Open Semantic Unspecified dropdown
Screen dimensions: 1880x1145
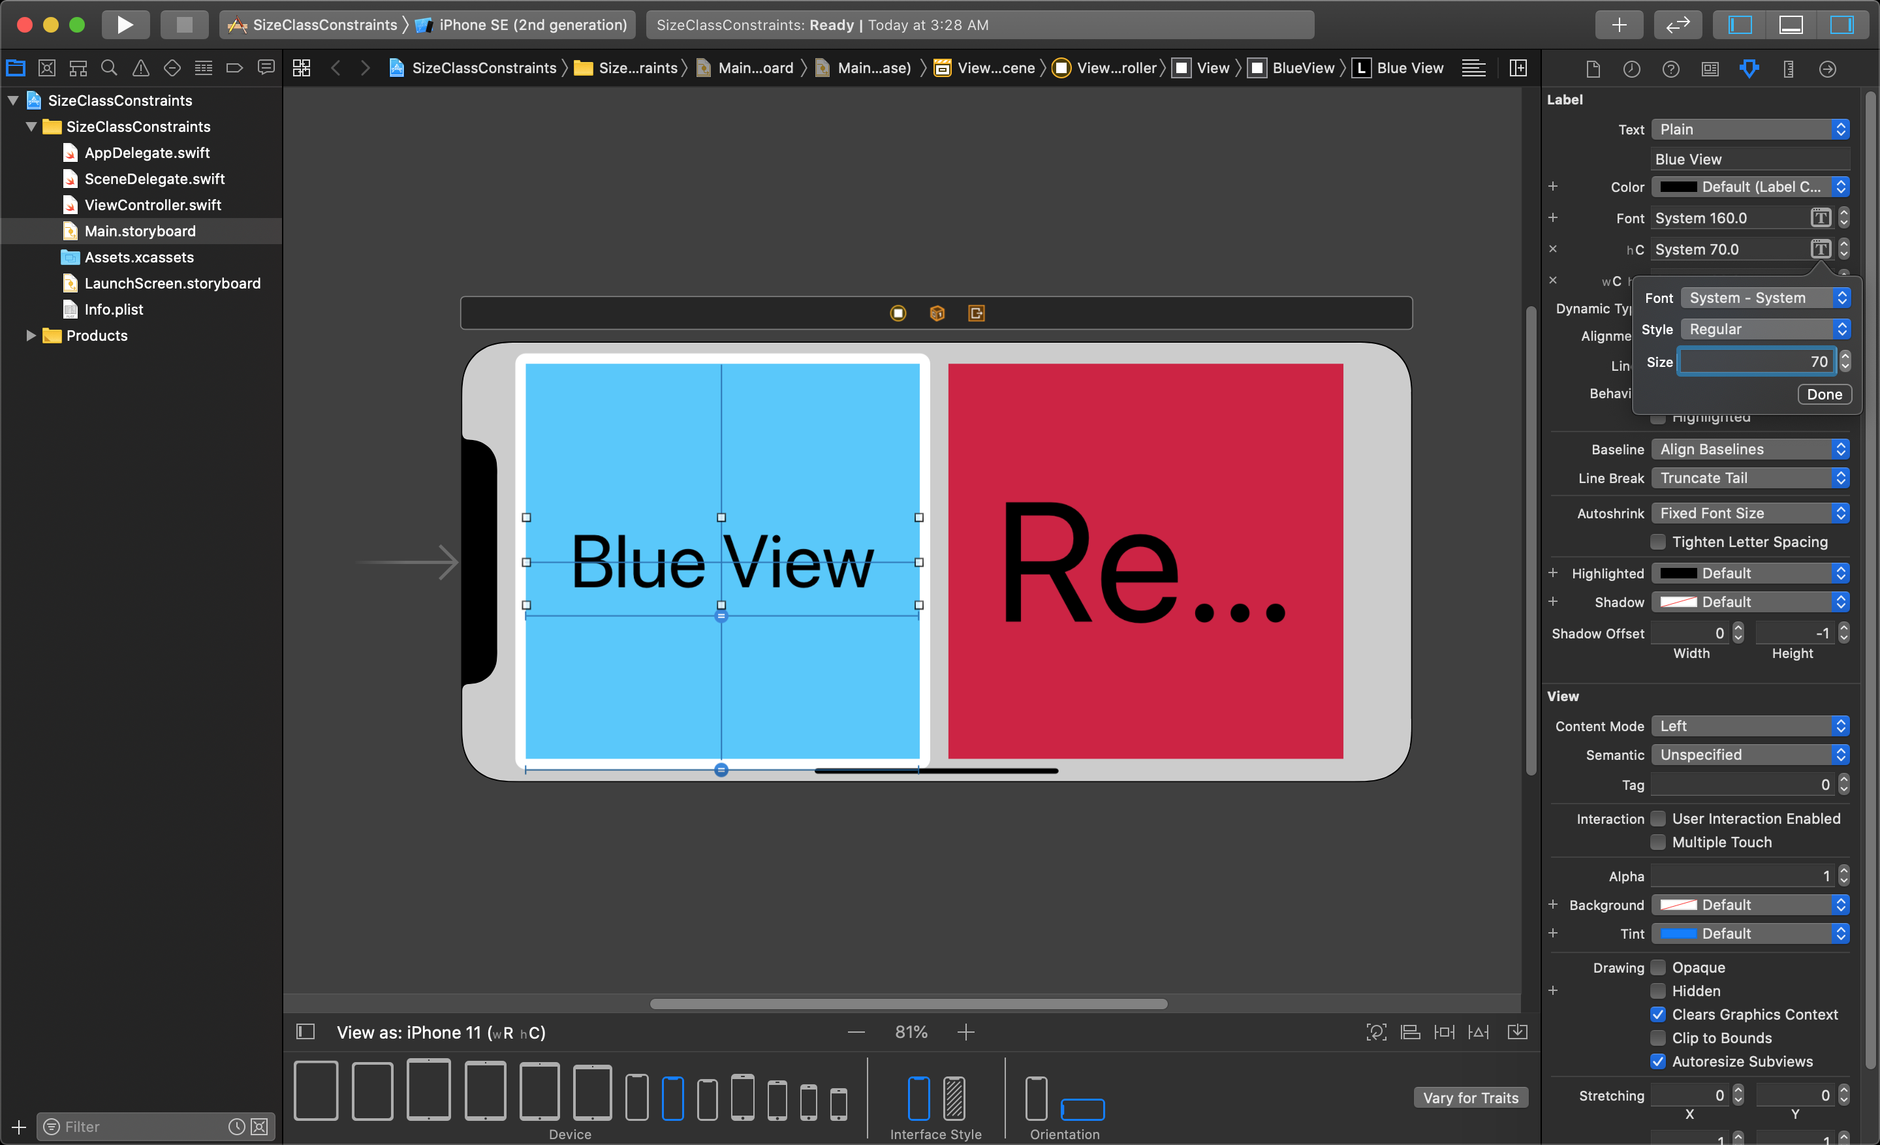point(1750,755)
